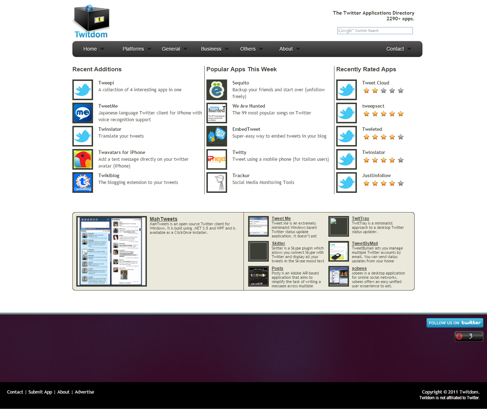Click Contact in the footer
Viewport: 487px width, 416px height.
click(15, 392)
